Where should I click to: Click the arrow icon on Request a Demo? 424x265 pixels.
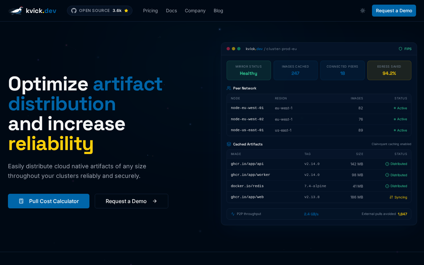coord(155,201)
